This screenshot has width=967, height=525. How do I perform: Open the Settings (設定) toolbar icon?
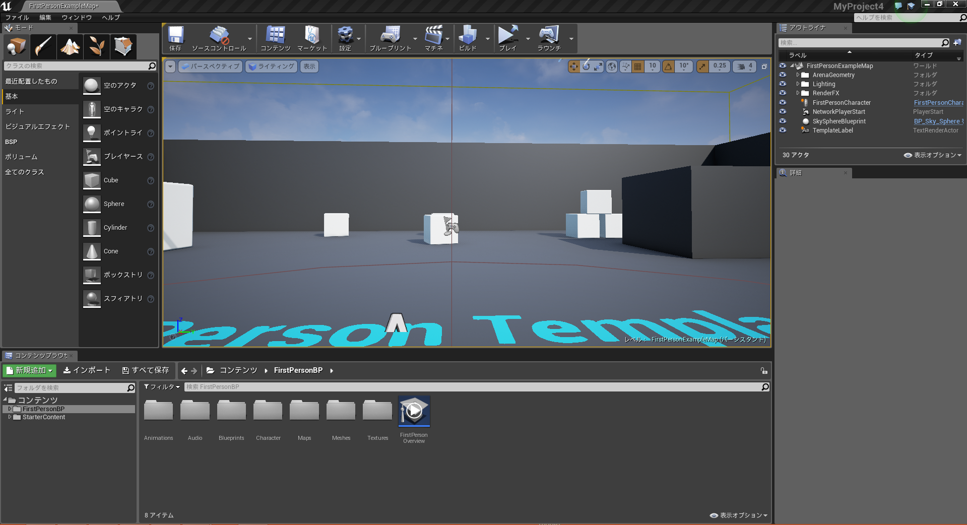coord(345,38)
